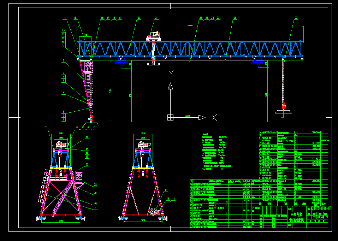The width and height of the screenshot is (338, 241).
Task: Click part callout number 8
Action: tap(63, 61)
